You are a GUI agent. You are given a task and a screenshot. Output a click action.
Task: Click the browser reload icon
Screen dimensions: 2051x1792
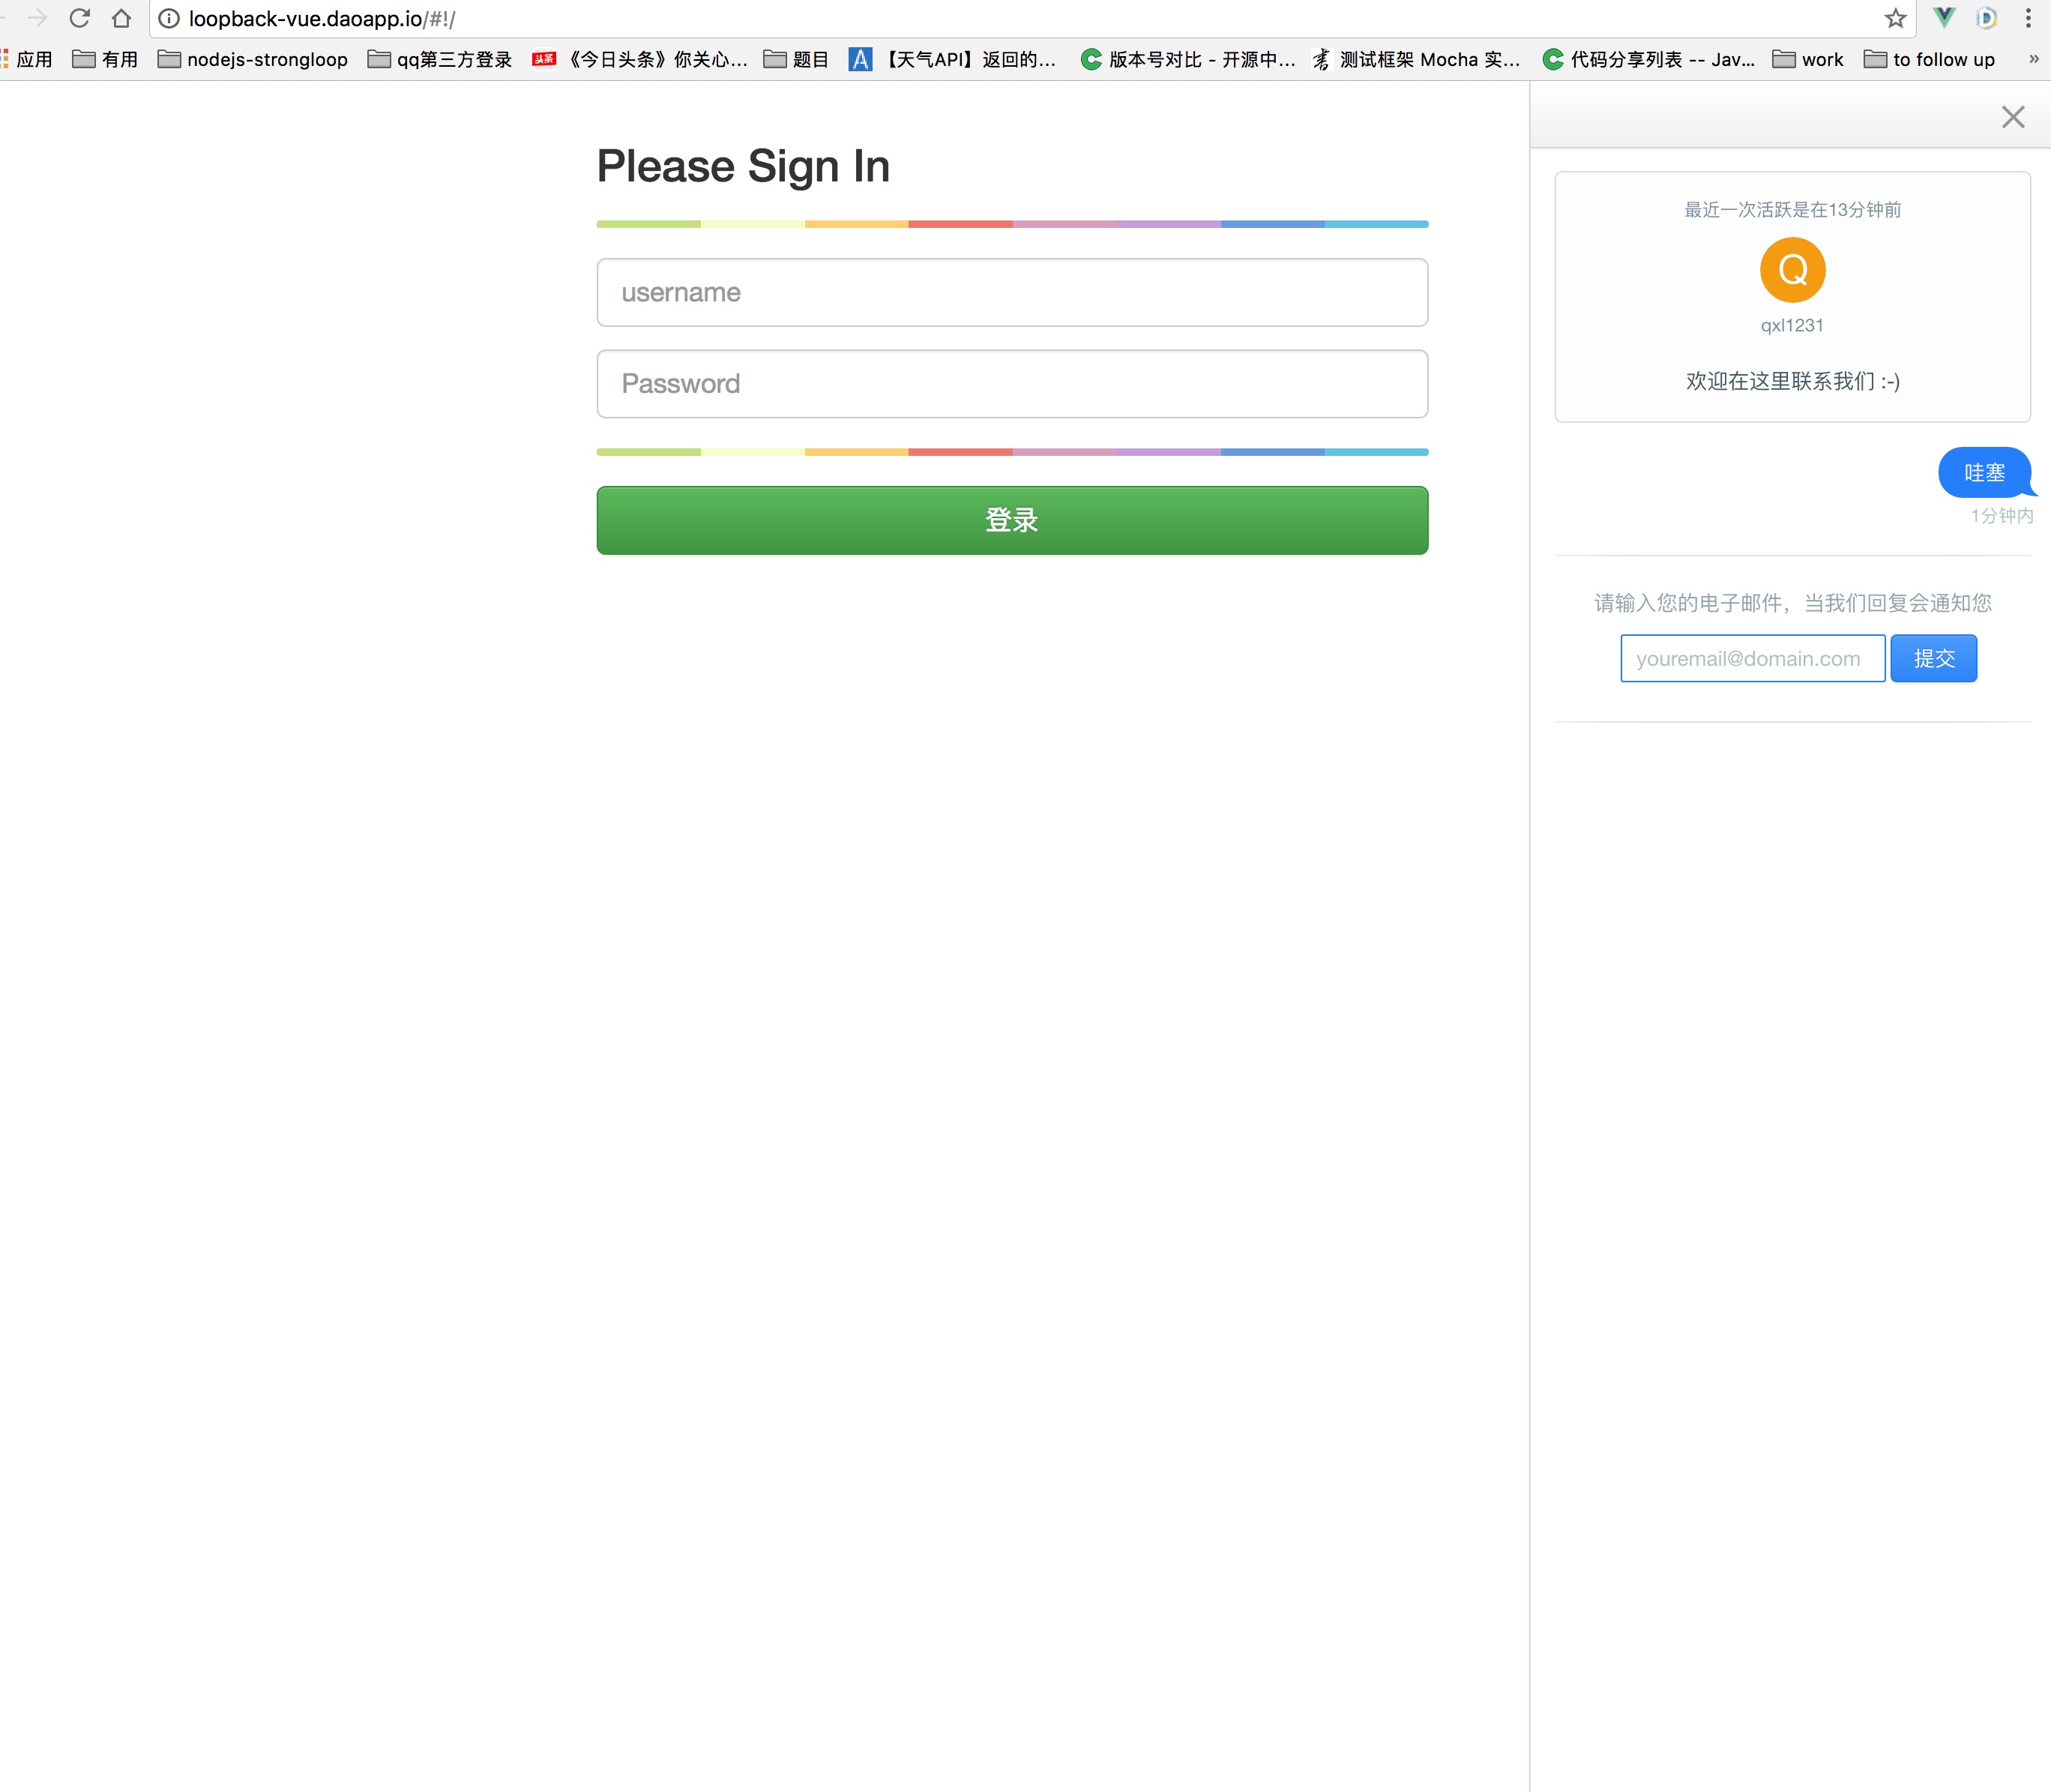click(80, 18)
